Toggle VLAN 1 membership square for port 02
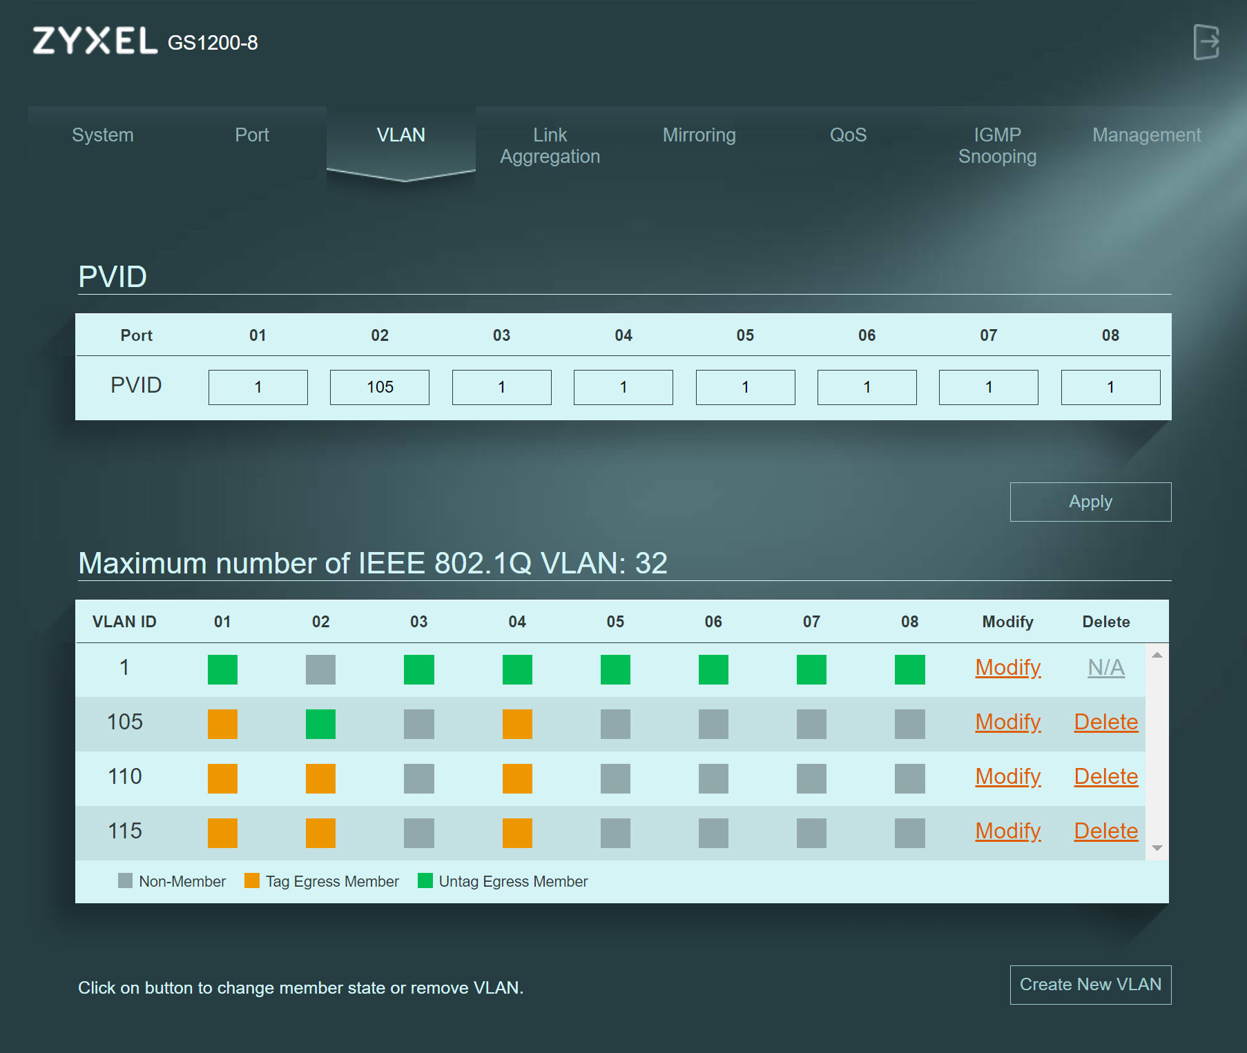1247x1053 pixels. click(320, 669)
